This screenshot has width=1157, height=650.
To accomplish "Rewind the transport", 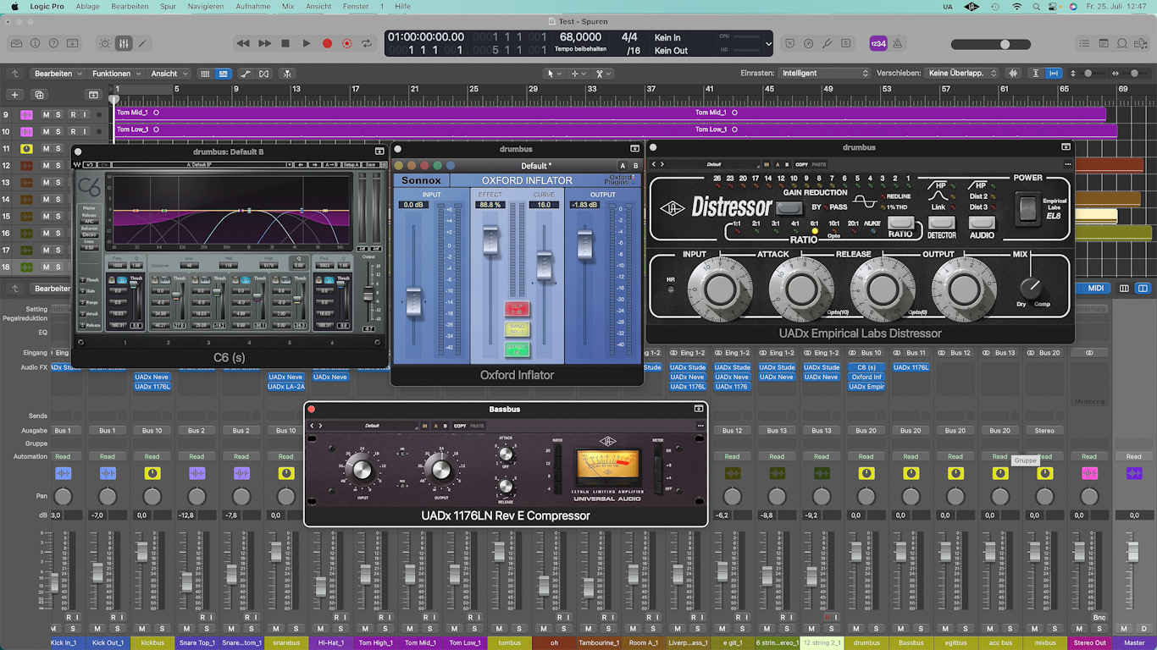I will 243,43.
